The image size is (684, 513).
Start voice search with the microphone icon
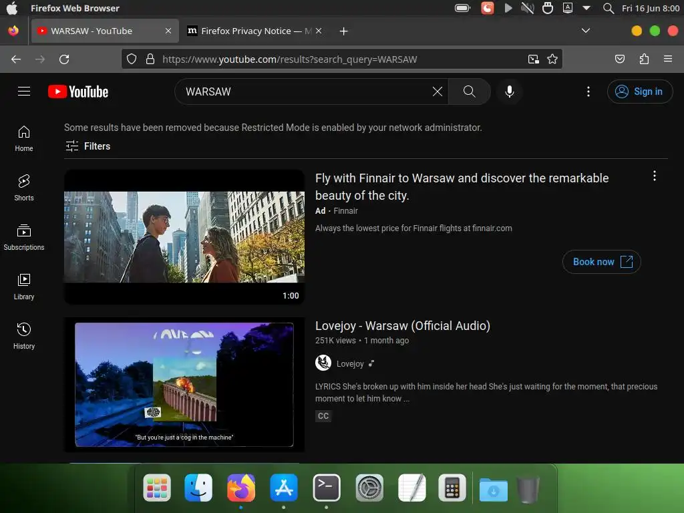pyautogui.click(x=509, y=91)
